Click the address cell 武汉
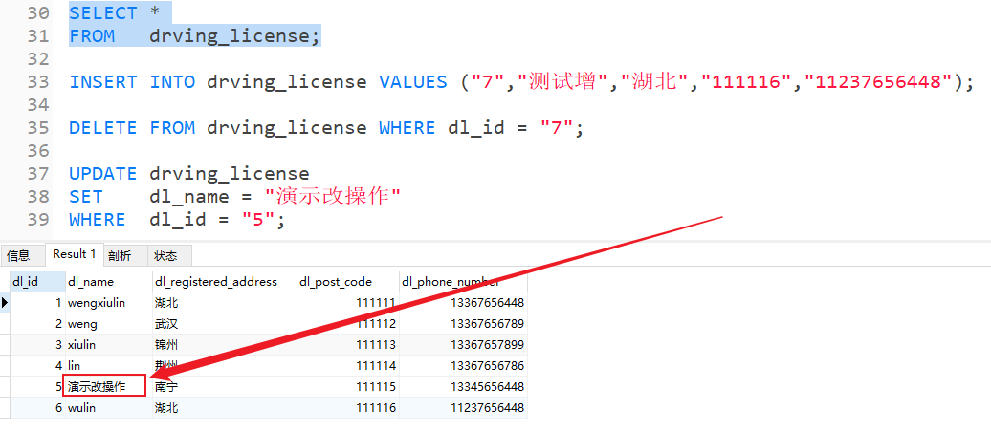Viewport: 991px width, 432px height. coord(225,324)
